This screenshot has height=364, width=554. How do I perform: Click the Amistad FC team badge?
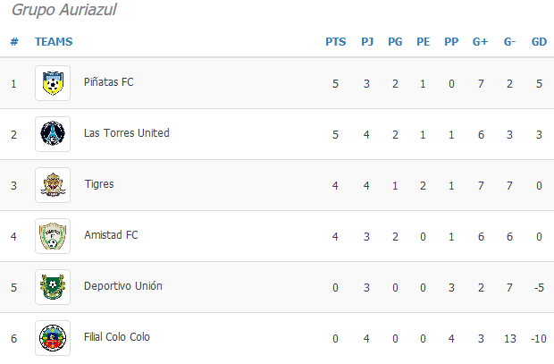point(52,236)
